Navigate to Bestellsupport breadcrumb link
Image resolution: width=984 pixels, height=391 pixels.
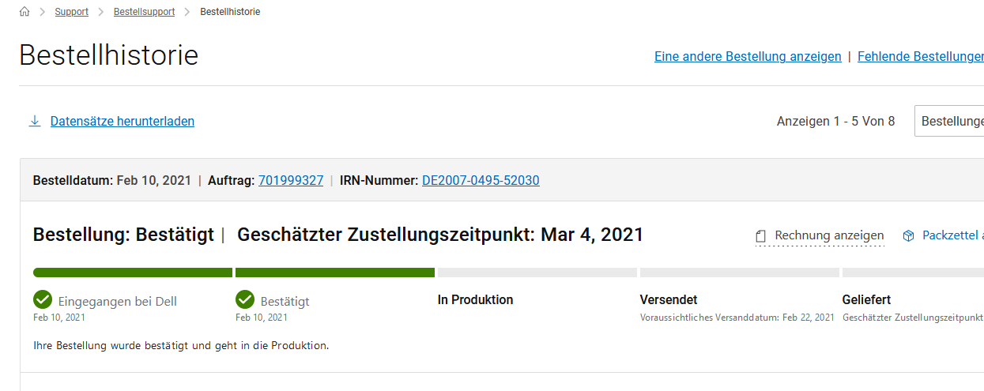coord(144,12)
